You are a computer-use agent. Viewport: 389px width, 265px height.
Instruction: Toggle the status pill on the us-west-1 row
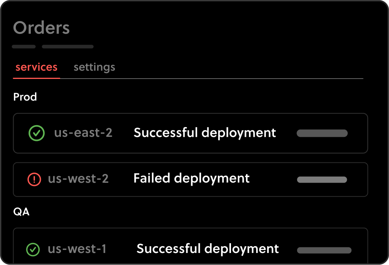point(324,250)
